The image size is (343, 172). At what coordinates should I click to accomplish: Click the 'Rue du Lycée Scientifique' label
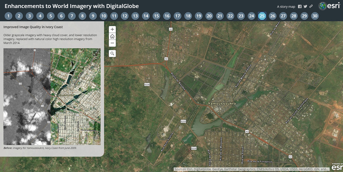click(297, 111)
